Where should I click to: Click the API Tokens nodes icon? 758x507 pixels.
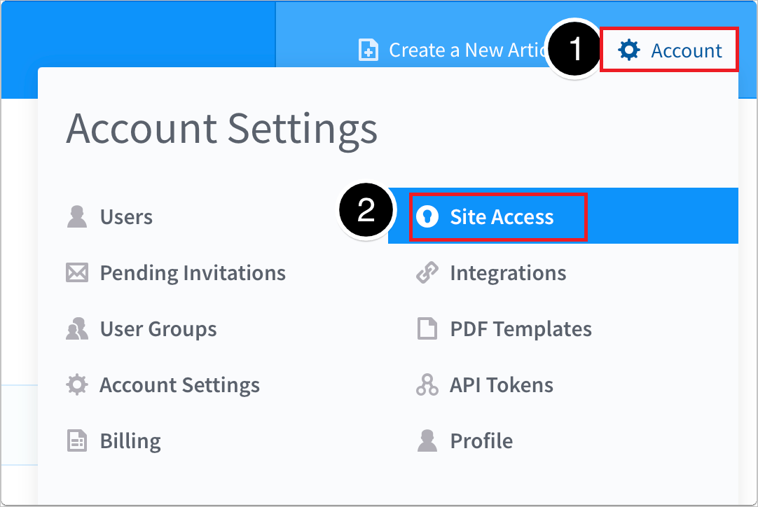[x=427, y=384]
